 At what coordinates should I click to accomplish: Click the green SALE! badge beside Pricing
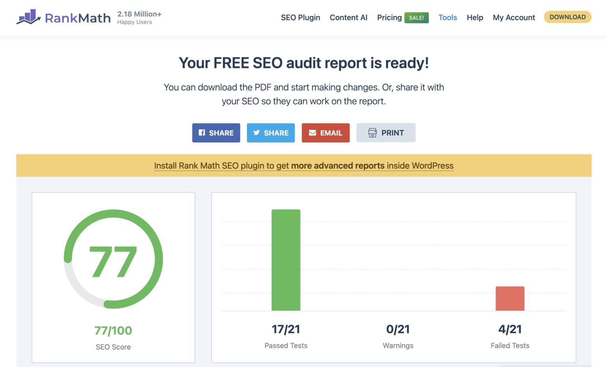coord(417,17)
